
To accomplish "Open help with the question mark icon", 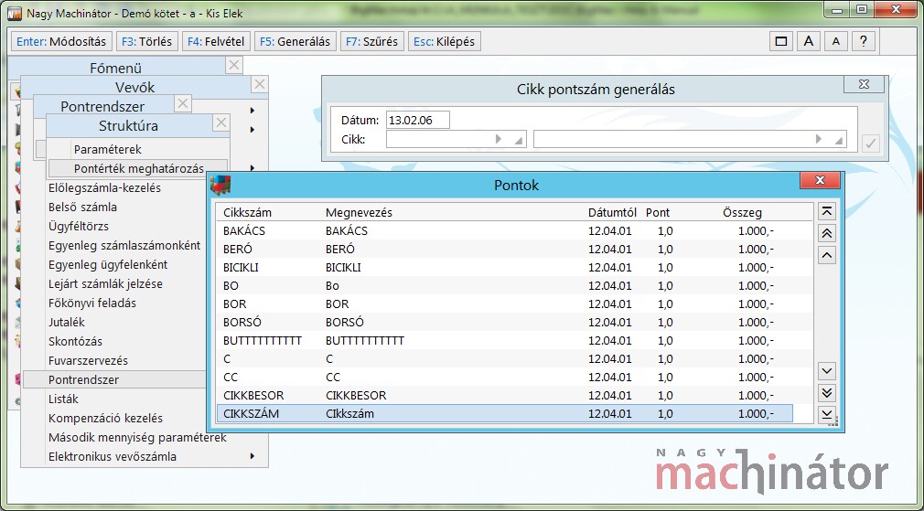I will [864, 41].
